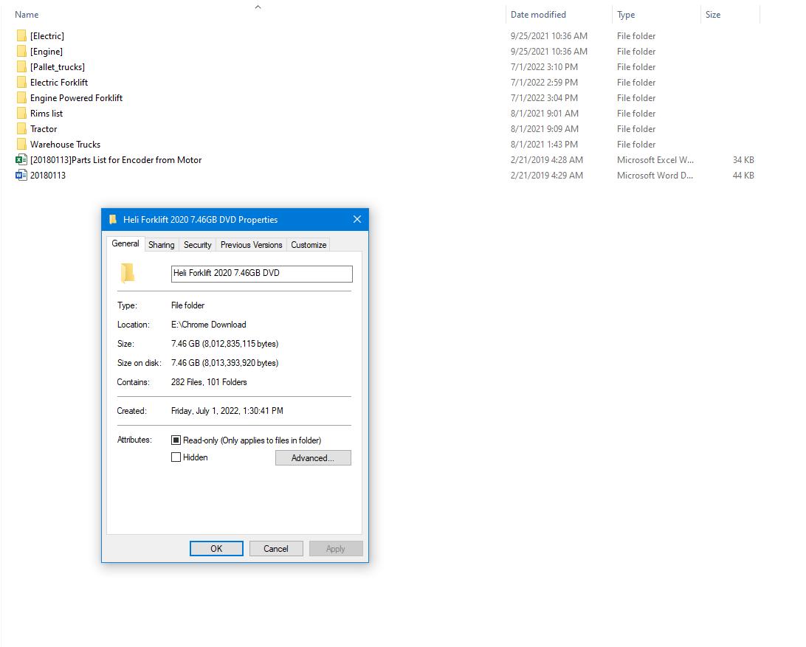
Task: Click the folder icon in Properties title bar
Action: 113,219
